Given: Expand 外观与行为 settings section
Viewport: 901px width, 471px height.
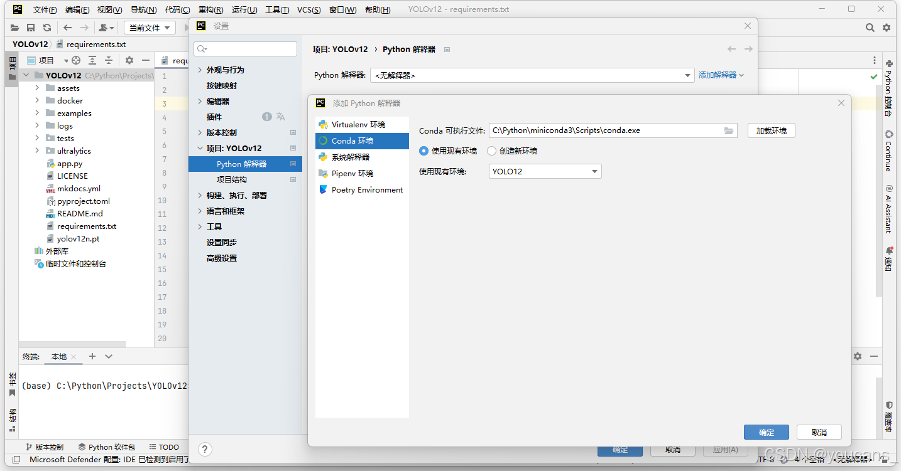Looking at the screenshot, I should [x=200, y=70].
